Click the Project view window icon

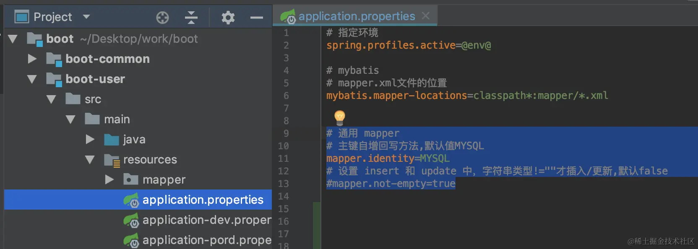point(21,17)
